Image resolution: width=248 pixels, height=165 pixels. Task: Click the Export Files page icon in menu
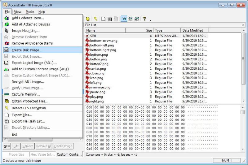pos(7,115)
